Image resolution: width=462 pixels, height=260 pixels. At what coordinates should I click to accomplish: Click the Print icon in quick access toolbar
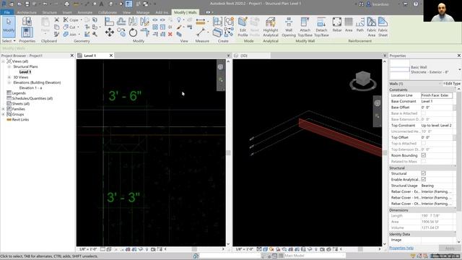click(x=67, y=4)
